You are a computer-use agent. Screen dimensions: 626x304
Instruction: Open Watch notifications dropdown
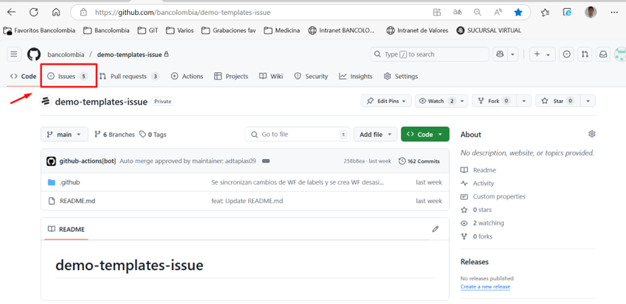point(441,101)
